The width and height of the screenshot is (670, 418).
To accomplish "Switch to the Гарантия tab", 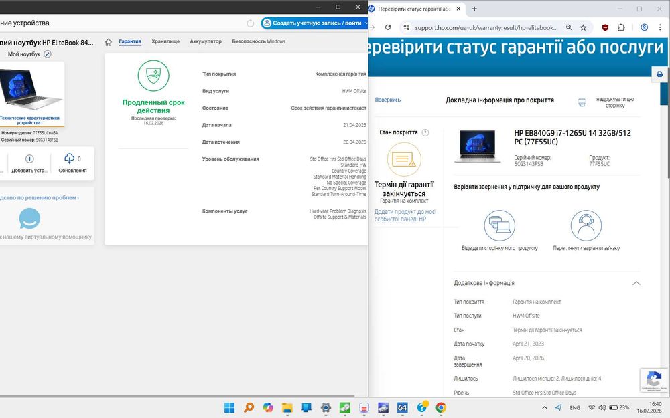I will [130, 41].
